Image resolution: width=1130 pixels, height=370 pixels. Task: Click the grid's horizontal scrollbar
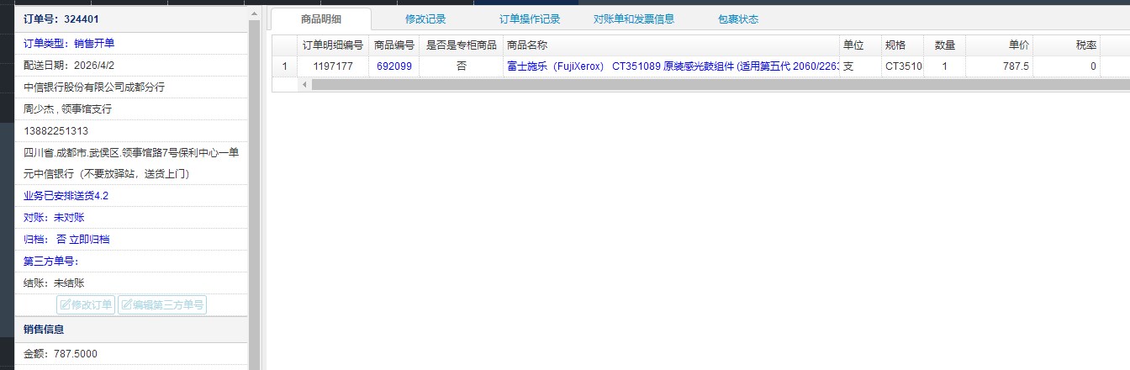589,84
